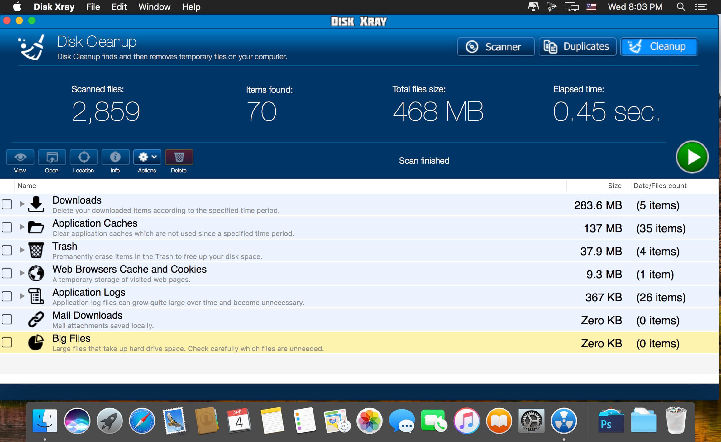The height and width of the screenshot is (442, 721).
Task: Switch to Duplicates mode
Action: [x=577, y=47]
